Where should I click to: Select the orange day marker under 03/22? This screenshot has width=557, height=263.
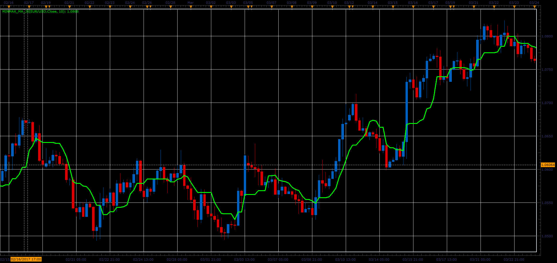(x=494, y=7)
